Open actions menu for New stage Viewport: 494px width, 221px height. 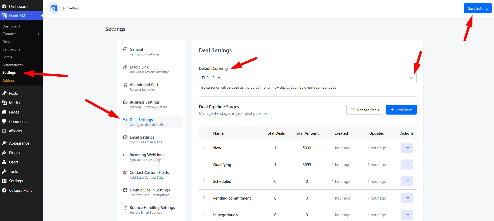pos(407,148)
